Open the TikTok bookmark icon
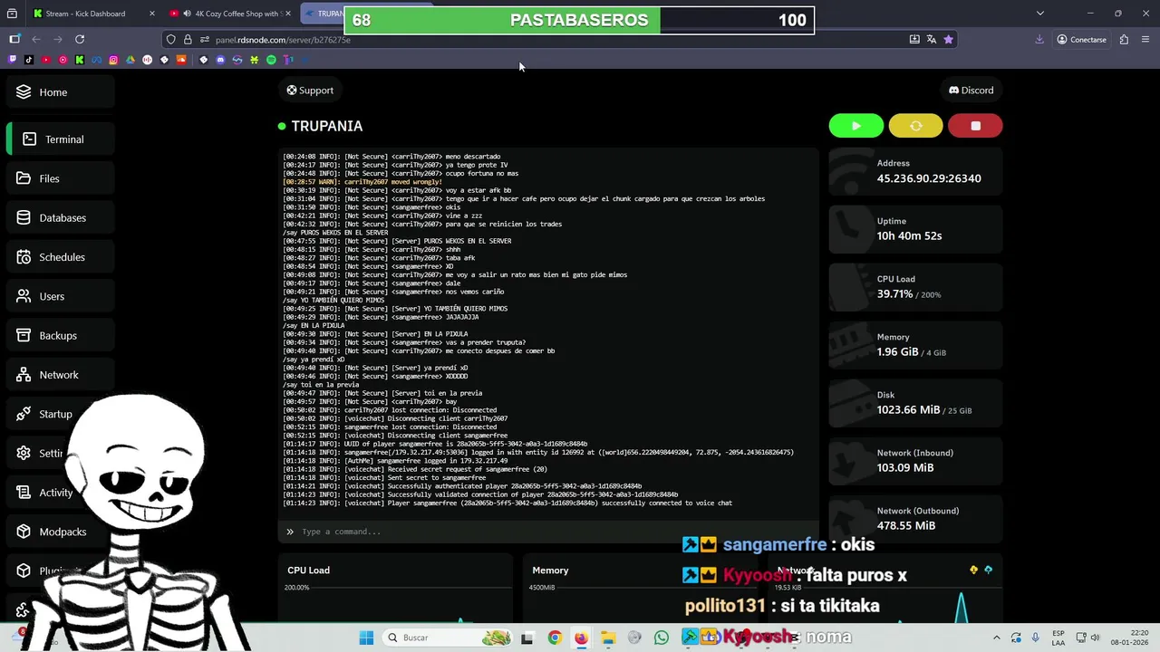Viewport: 1160px width, 652px height. coord(29,60)
